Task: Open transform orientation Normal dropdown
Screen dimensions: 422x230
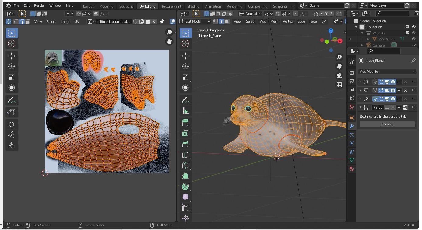Action: click(250, 14)
